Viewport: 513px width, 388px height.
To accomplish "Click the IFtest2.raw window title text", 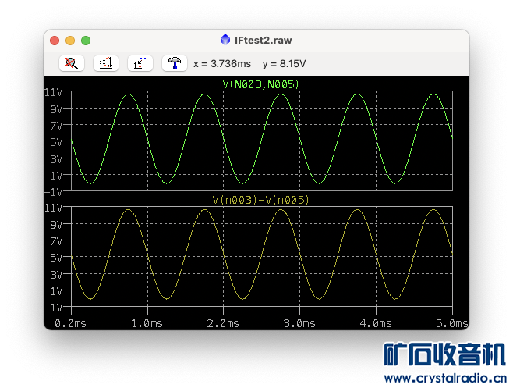I will coord(263,41).
